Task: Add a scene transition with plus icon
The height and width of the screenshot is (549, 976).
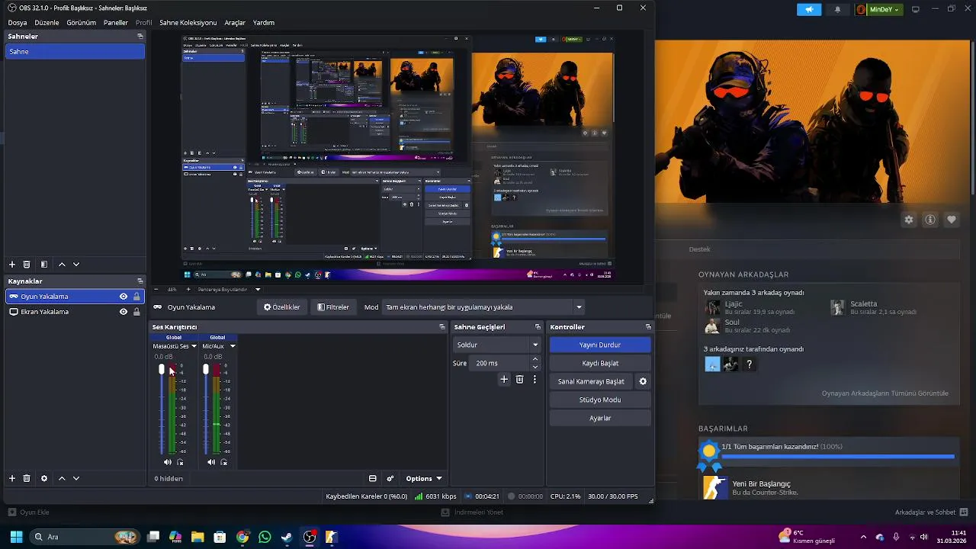Action: (504, 379)
